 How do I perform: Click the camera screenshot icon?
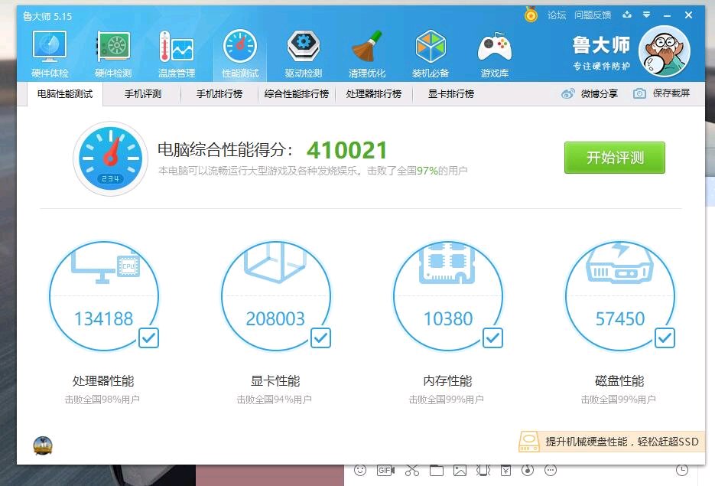tap(639, 93)
